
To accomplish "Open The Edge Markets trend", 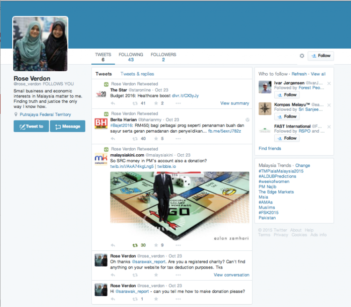I will pos(276,192).
